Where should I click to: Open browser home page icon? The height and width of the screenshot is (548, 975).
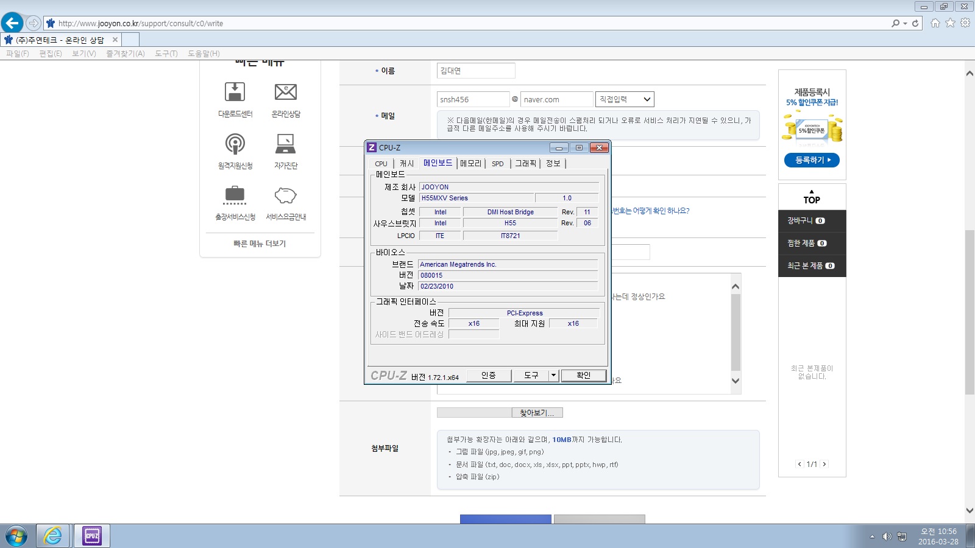(935, 23)
